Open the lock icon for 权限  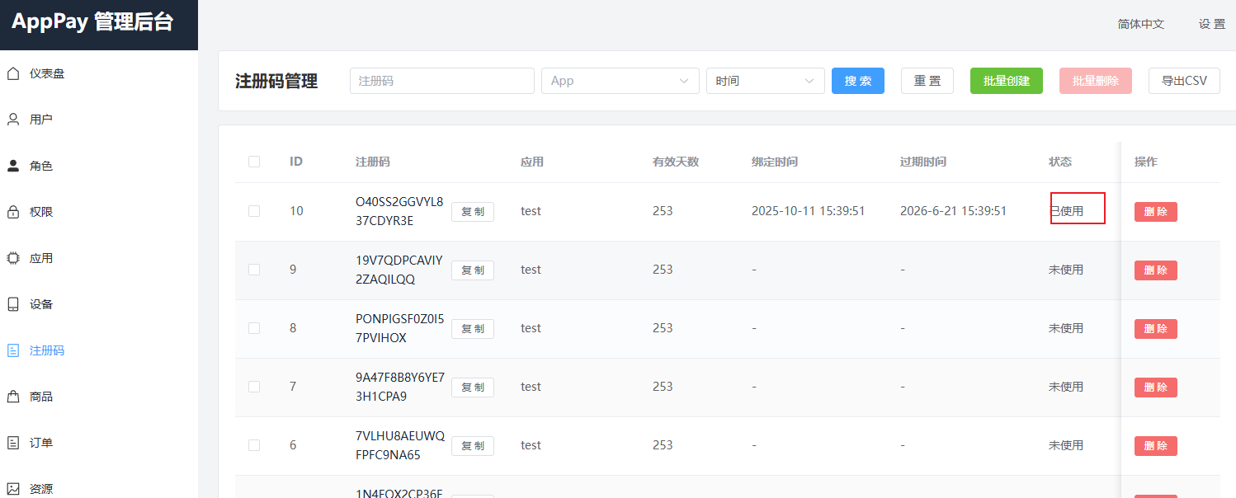(13, 212)
